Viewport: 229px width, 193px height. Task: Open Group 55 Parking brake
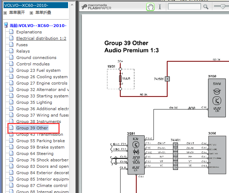[40, 141]
